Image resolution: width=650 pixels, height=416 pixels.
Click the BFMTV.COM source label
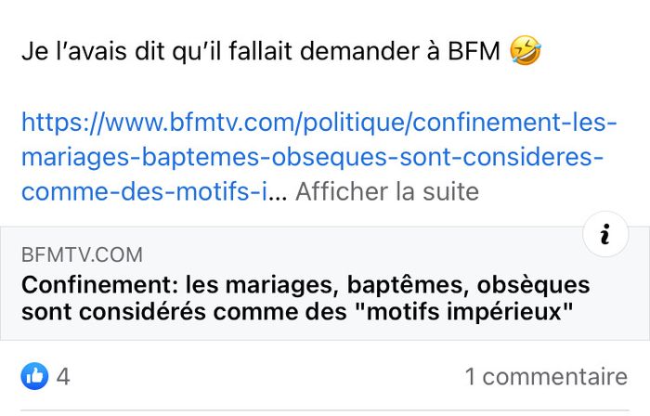(x=82, y=254)
